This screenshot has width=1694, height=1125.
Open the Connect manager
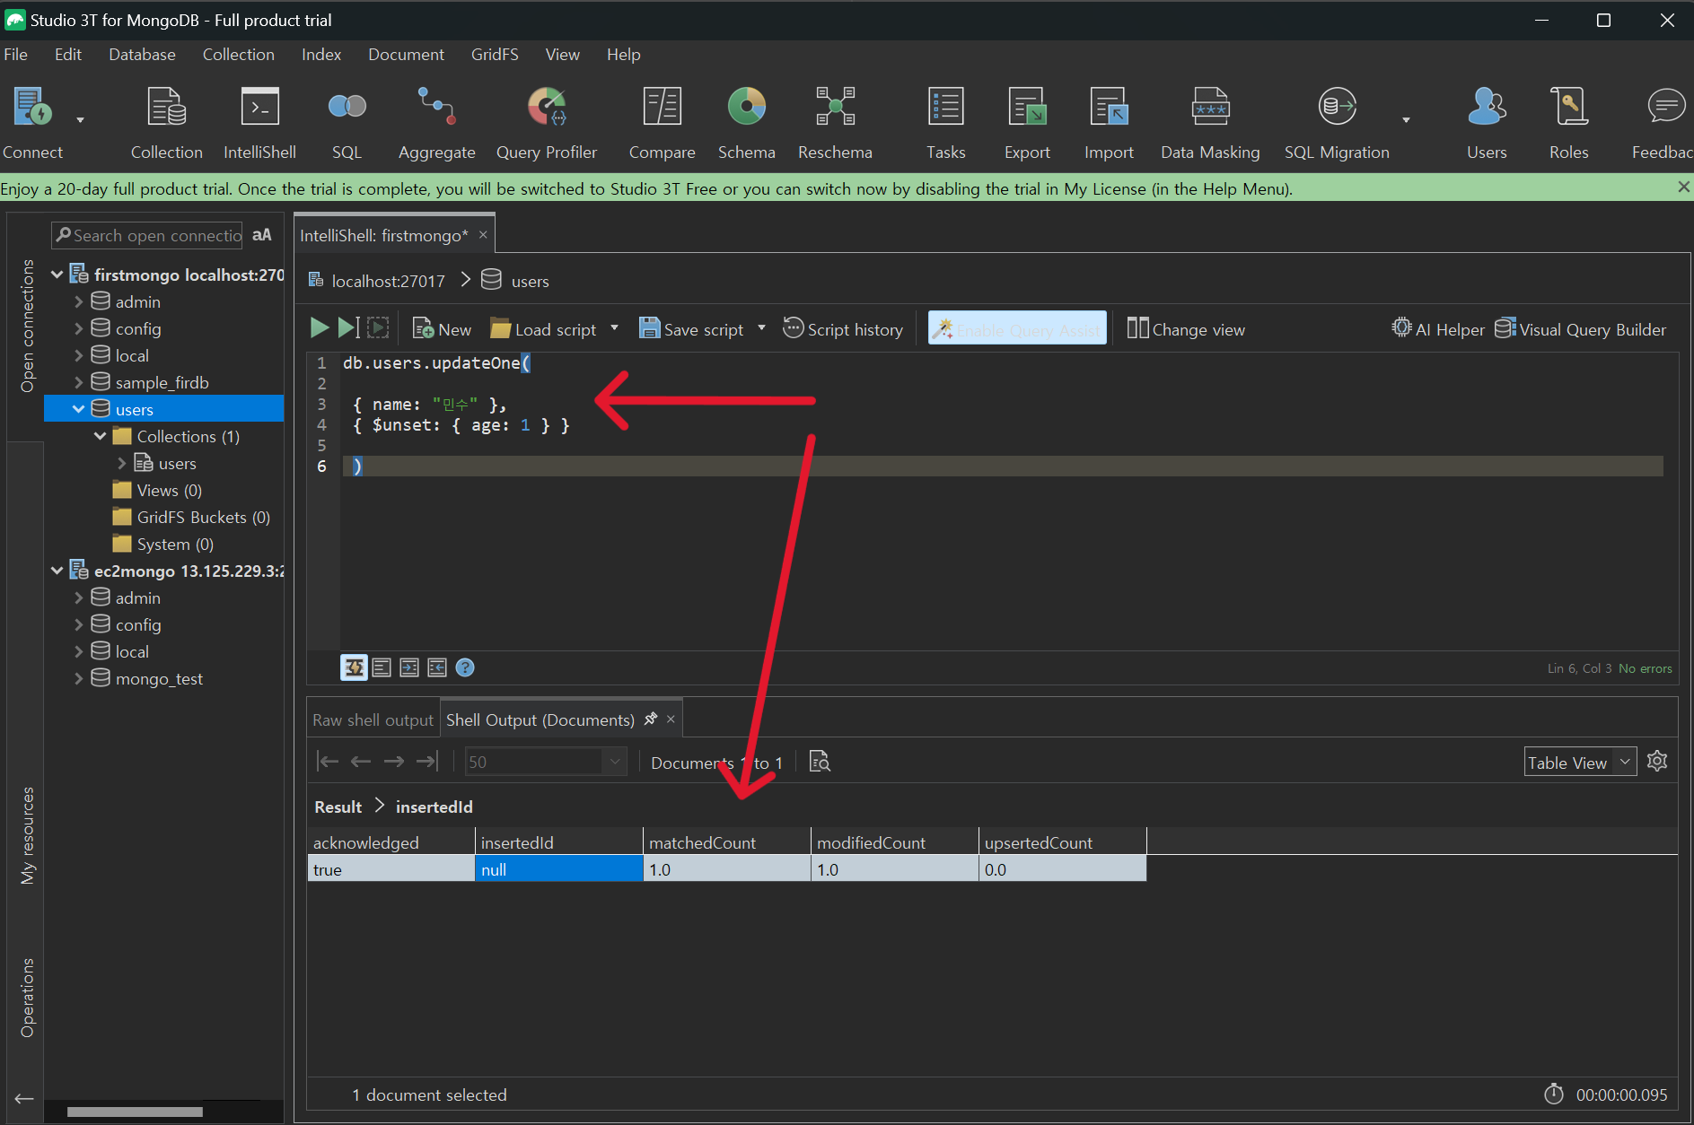33,124
